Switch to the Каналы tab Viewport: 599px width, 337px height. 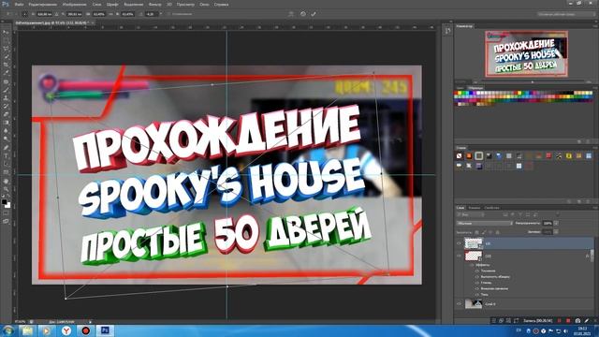pos(475,208)
